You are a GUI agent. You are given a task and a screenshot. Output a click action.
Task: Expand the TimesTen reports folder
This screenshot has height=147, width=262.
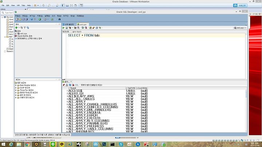pyautogui.click(x=16, y=90)
